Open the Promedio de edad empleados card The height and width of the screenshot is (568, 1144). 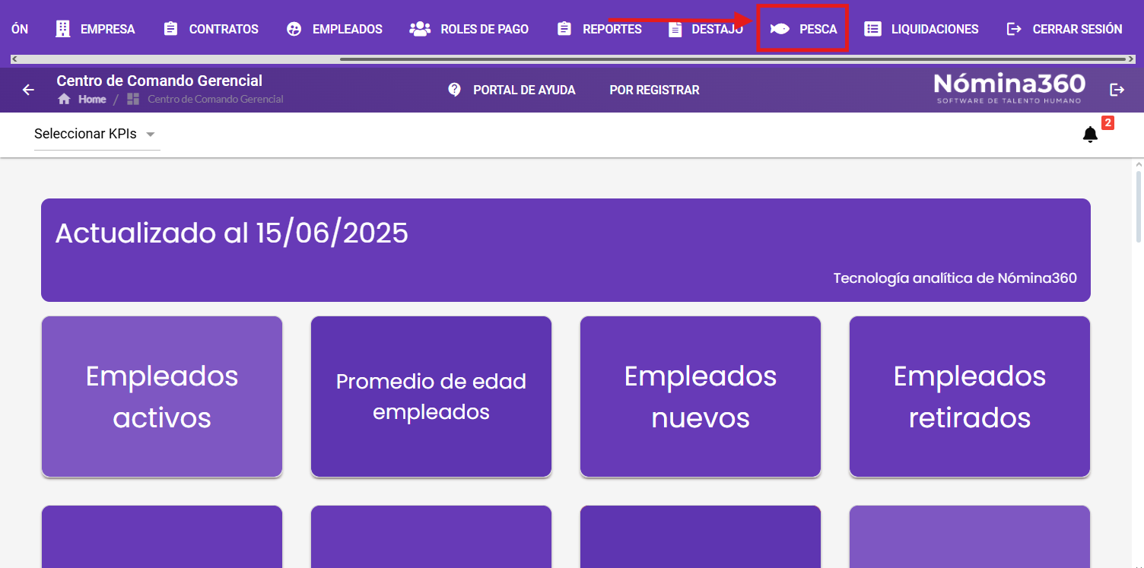431,397
